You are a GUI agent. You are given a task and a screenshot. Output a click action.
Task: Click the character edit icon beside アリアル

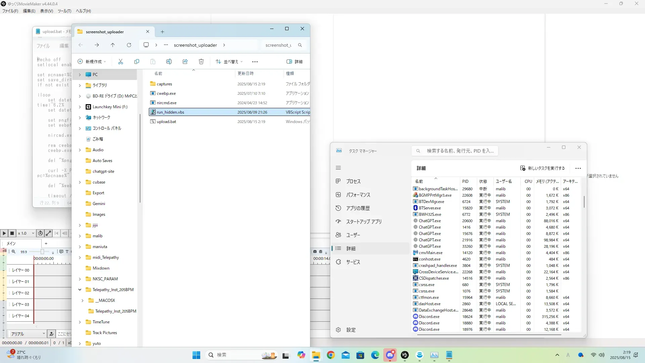tap(51, 333)
